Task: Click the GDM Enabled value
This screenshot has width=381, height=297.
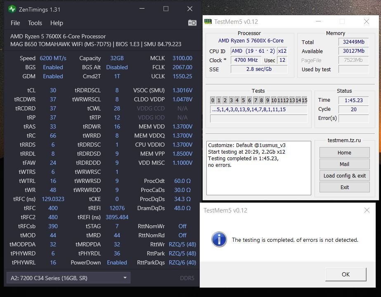Action: 53,76
